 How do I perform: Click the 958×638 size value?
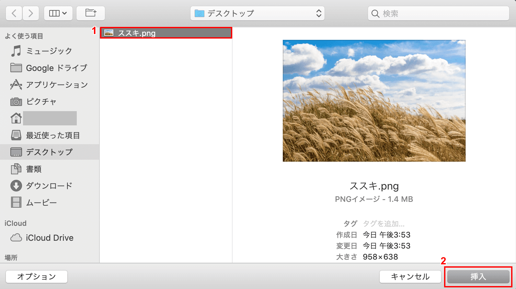point(380,257)
